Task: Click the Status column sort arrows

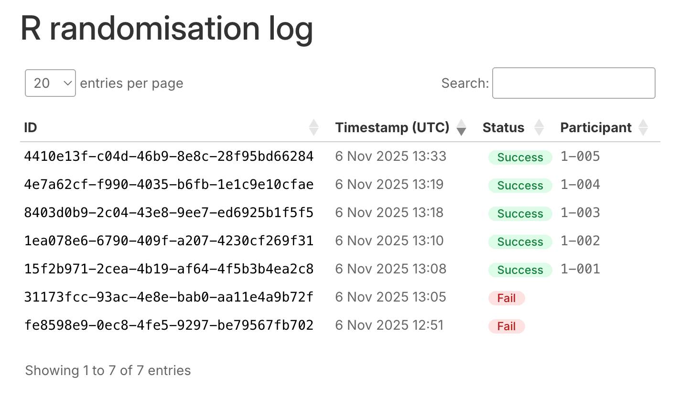Action: coord(539,127)
